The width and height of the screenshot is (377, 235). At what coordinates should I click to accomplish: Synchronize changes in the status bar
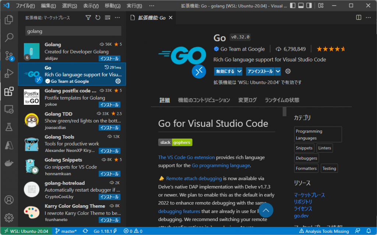[x=85, y=231]
